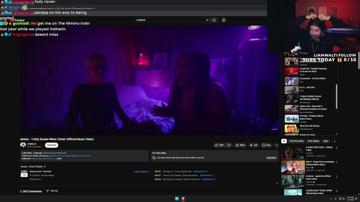
Task: Open the Ask AI assistant button
Action: 253,145
